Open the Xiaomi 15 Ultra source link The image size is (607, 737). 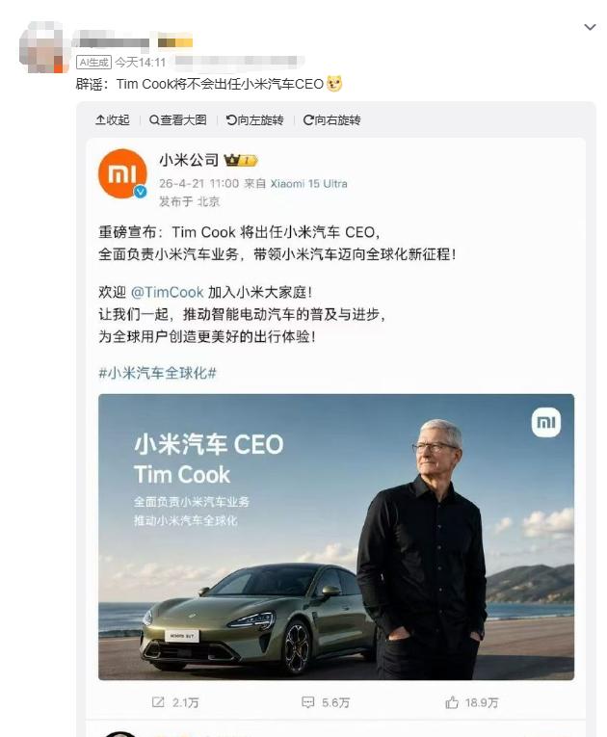(308, 183)
